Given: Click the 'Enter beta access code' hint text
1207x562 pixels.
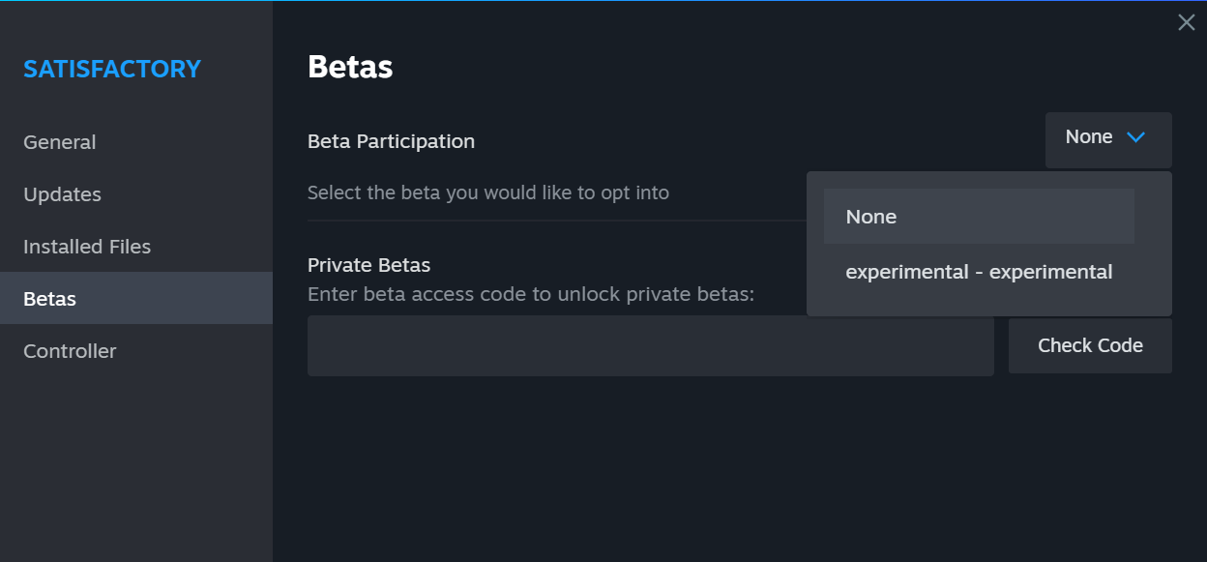Looking at the screenshot, I should coord(530,293).
